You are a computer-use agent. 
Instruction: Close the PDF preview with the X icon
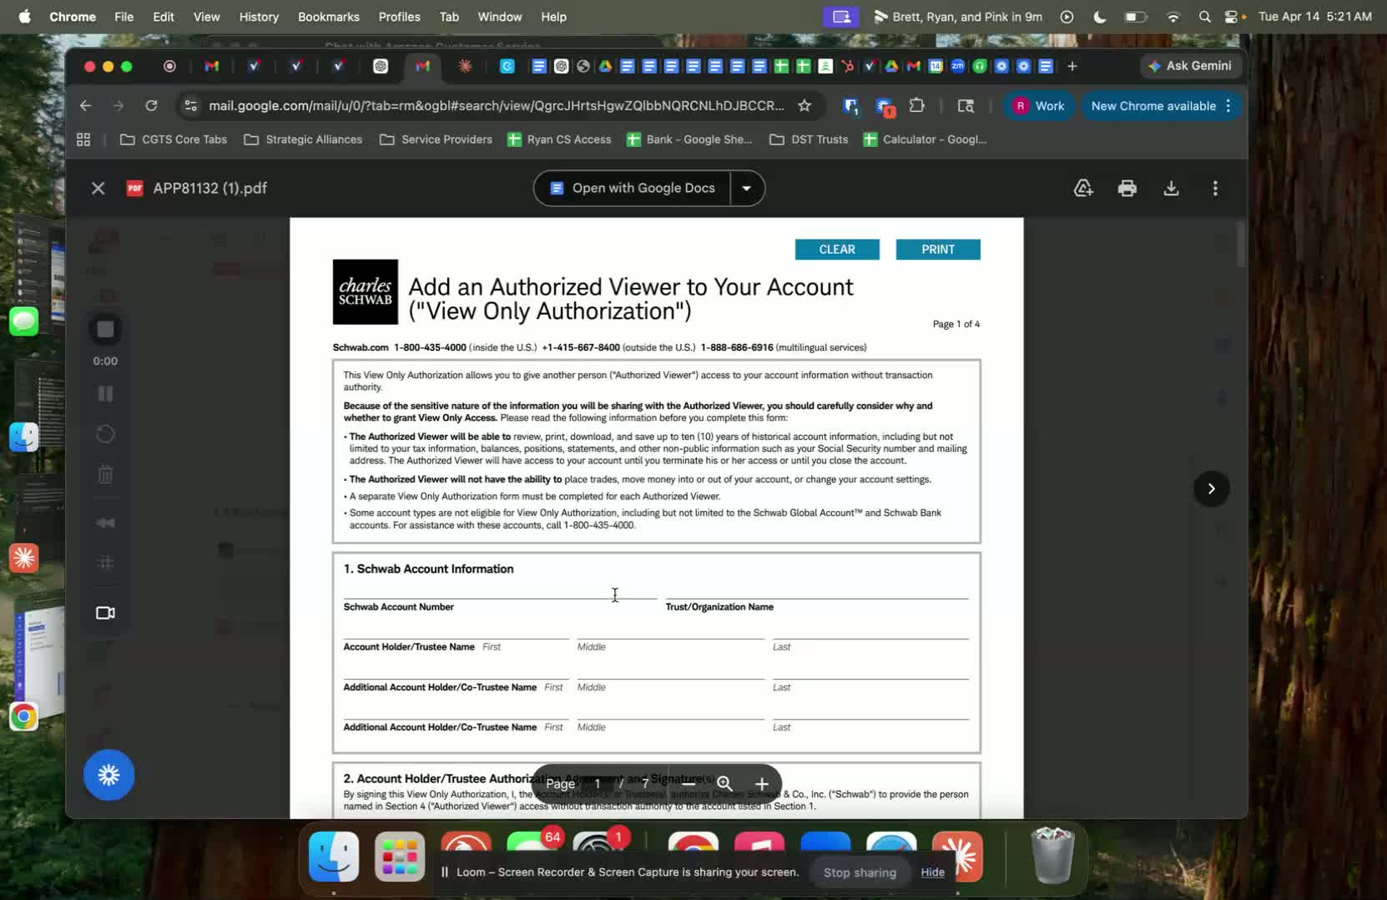click(x=98, y=189)
